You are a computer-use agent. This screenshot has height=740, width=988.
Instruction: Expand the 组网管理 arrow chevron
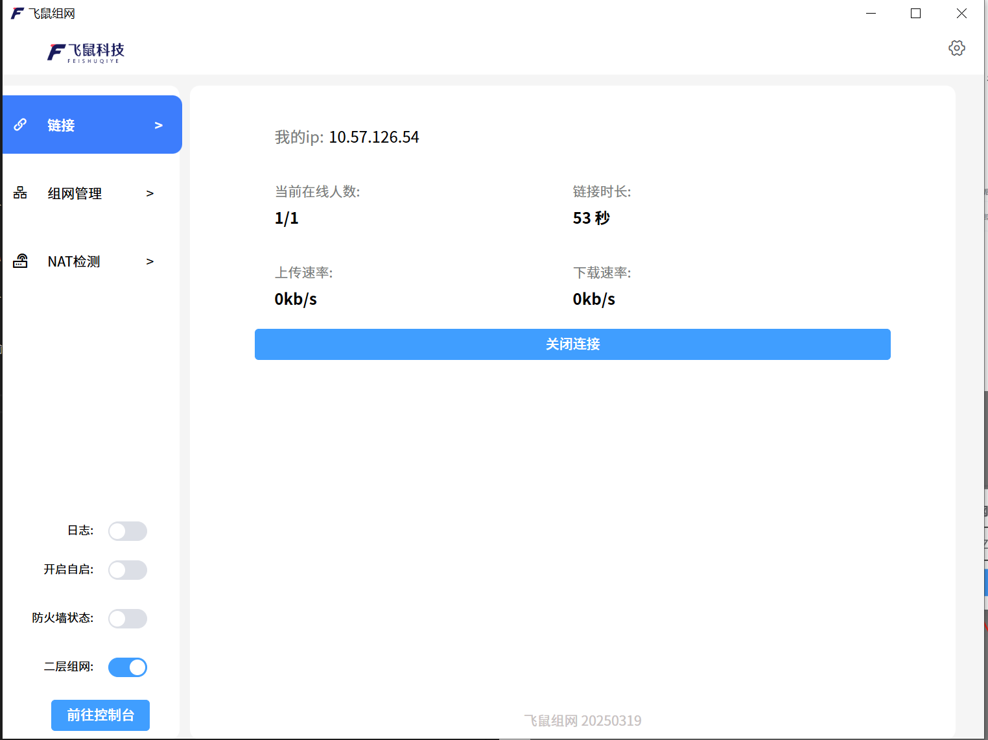coord(150,193)
